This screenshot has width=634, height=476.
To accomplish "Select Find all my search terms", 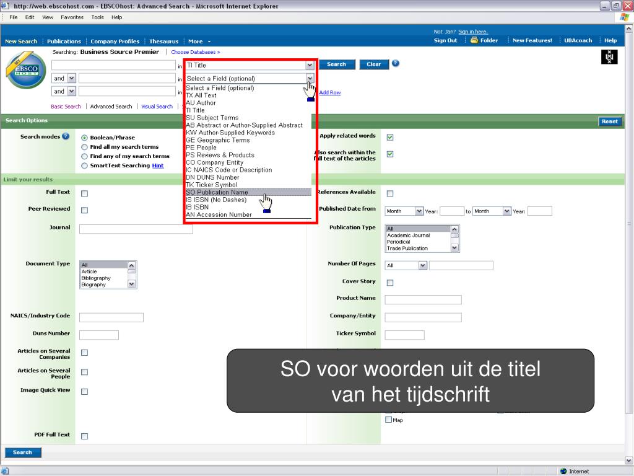I will (84, 147).
